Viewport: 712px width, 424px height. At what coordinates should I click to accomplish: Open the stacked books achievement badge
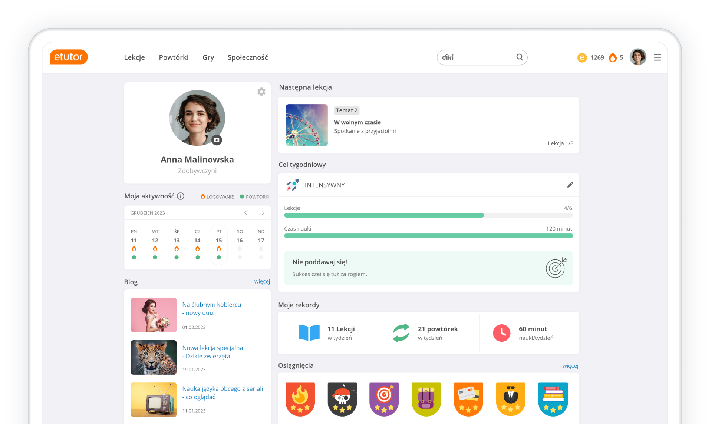click(x=553, y=399)
